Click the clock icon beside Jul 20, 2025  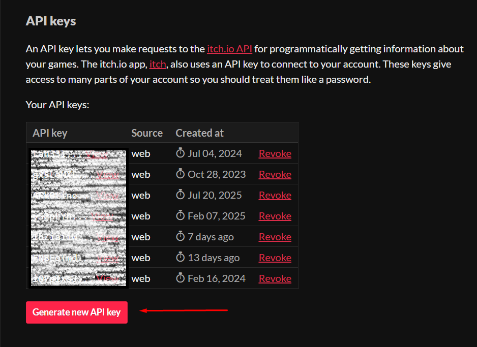pos(180,195)
